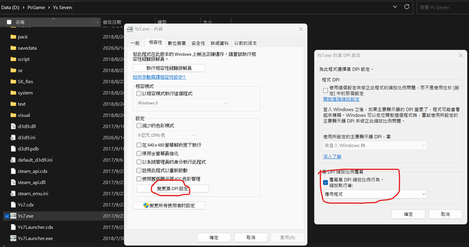This screenshot has height=247, width=469.
Task: Open the 名稱 column header dropdown arrow
Action: point(97,22)
